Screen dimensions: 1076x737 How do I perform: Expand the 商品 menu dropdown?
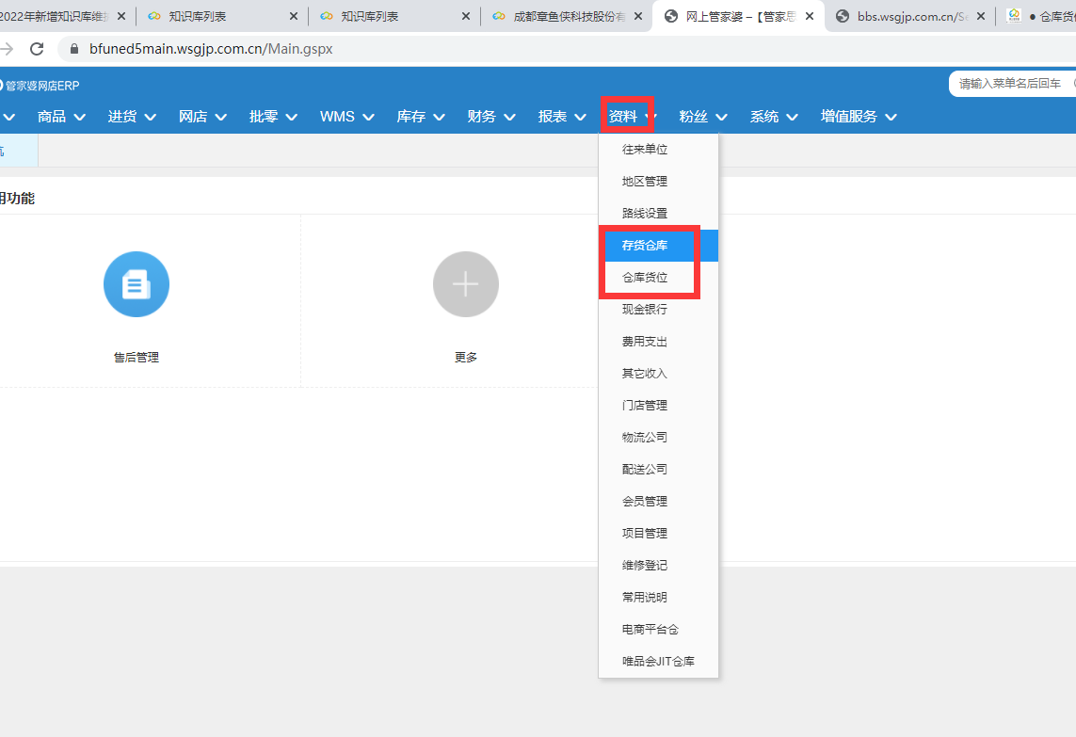pyautogui.click(x=61, y=117)
